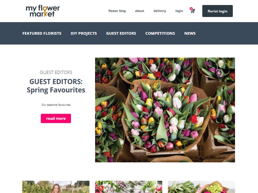Click the pink cart count badge
The height and width of the screenshot is (193, 258).
pyautogui.click(x=191, y=9)
